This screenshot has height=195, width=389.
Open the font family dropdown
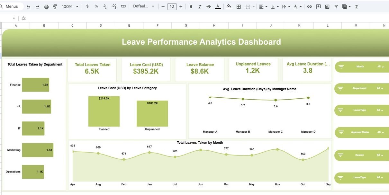click(x=143, y=6)
